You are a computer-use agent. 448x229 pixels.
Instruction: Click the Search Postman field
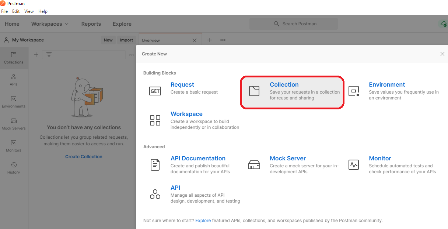coord(294,24)
